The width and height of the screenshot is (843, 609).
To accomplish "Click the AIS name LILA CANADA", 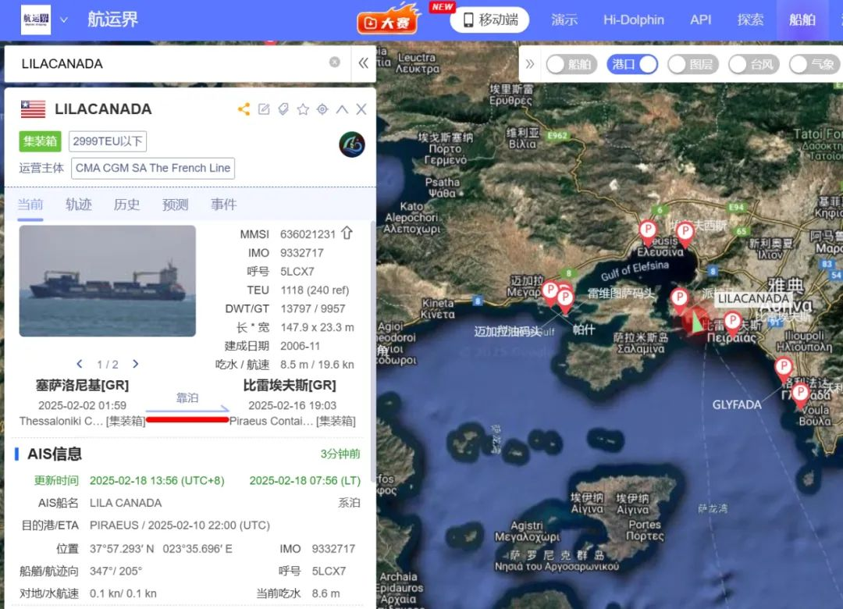I will [x=126, y=503].
